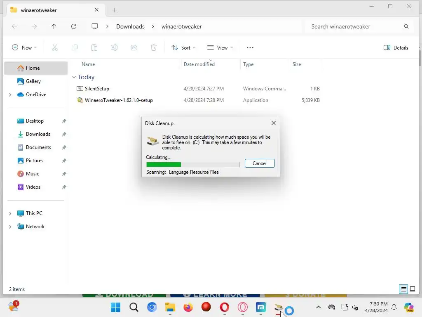
Task: Open Maxthon blue browser icon in taskbar
Action: click(261, 307)
